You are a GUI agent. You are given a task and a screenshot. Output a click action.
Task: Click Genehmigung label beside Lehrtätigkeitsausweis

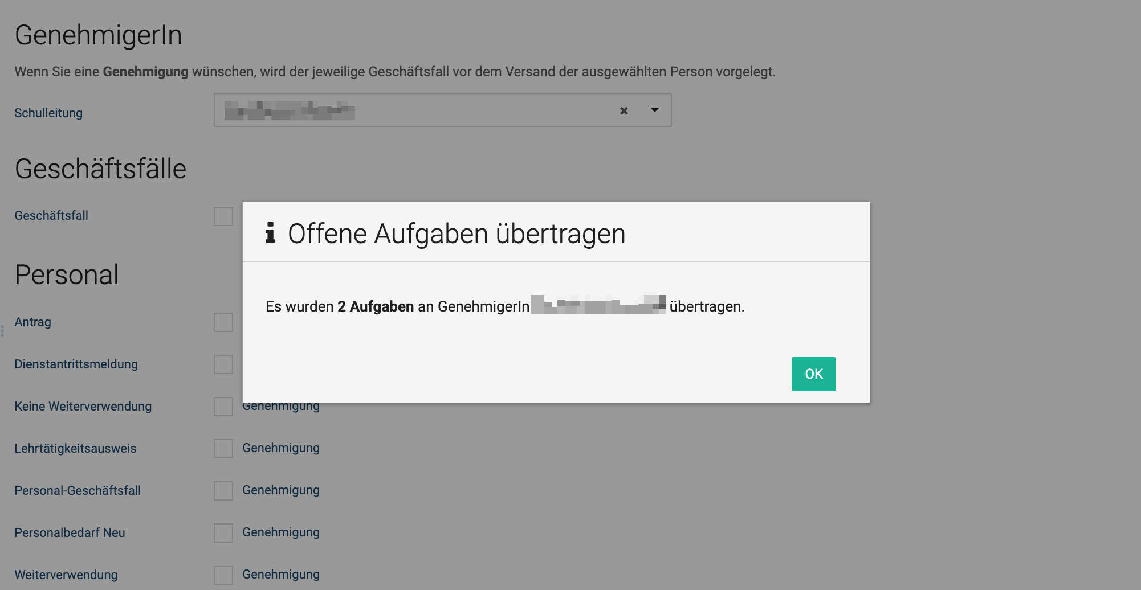point(281,448)
